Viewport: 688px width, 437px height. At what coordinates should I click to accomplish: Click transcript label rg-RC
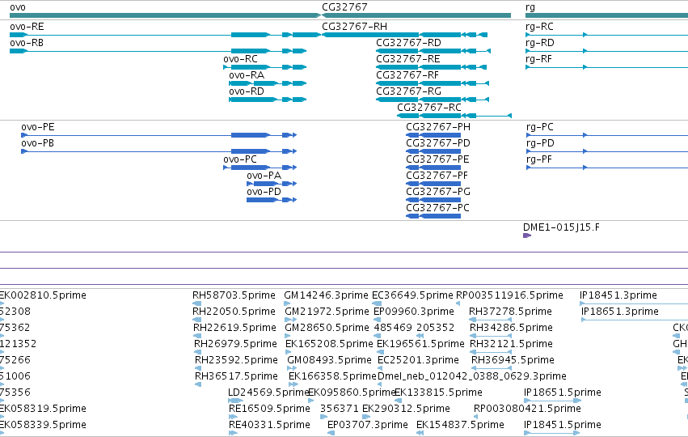click(539, 27)
